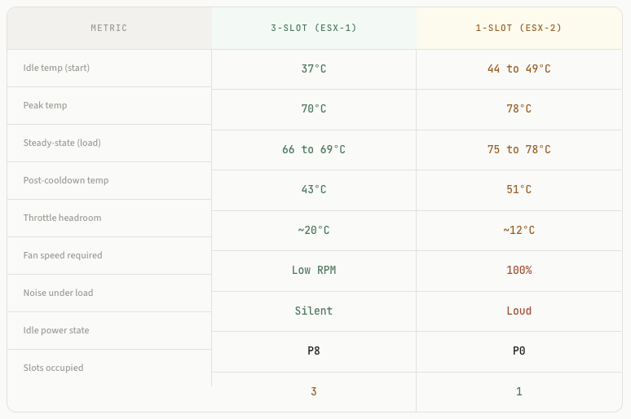Click the 1-SLOT (ESX-2) column header
The width and height of the screenshot is (631, 419).
pyautogui.click(x=518, y=29)
